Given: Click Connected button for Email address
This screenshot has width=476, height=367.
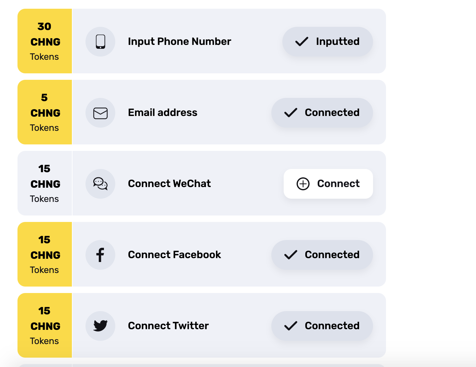Looking at the screenshot, I should tap(322, 113).
